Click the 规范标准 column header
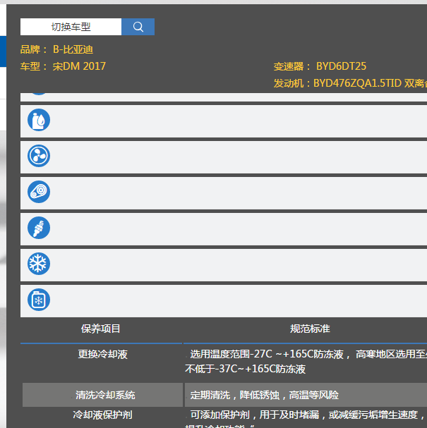427x428 pixels. tap(310, 329)
